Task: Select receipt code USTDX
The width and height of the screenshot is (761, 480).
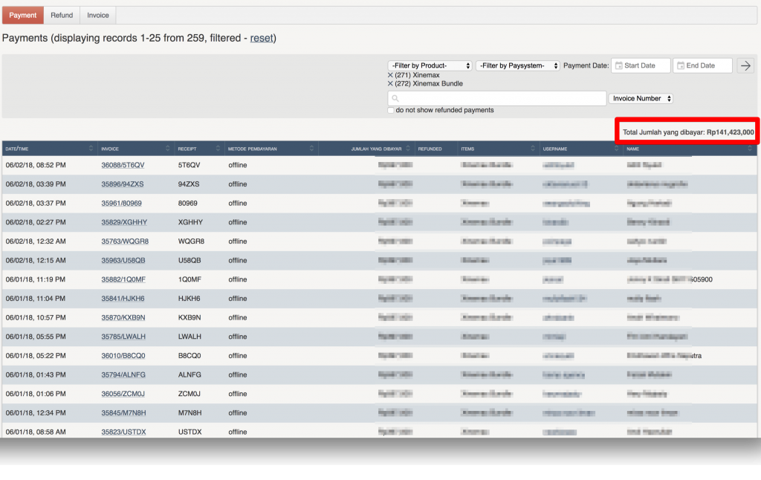Action: [x=190, y=432]
